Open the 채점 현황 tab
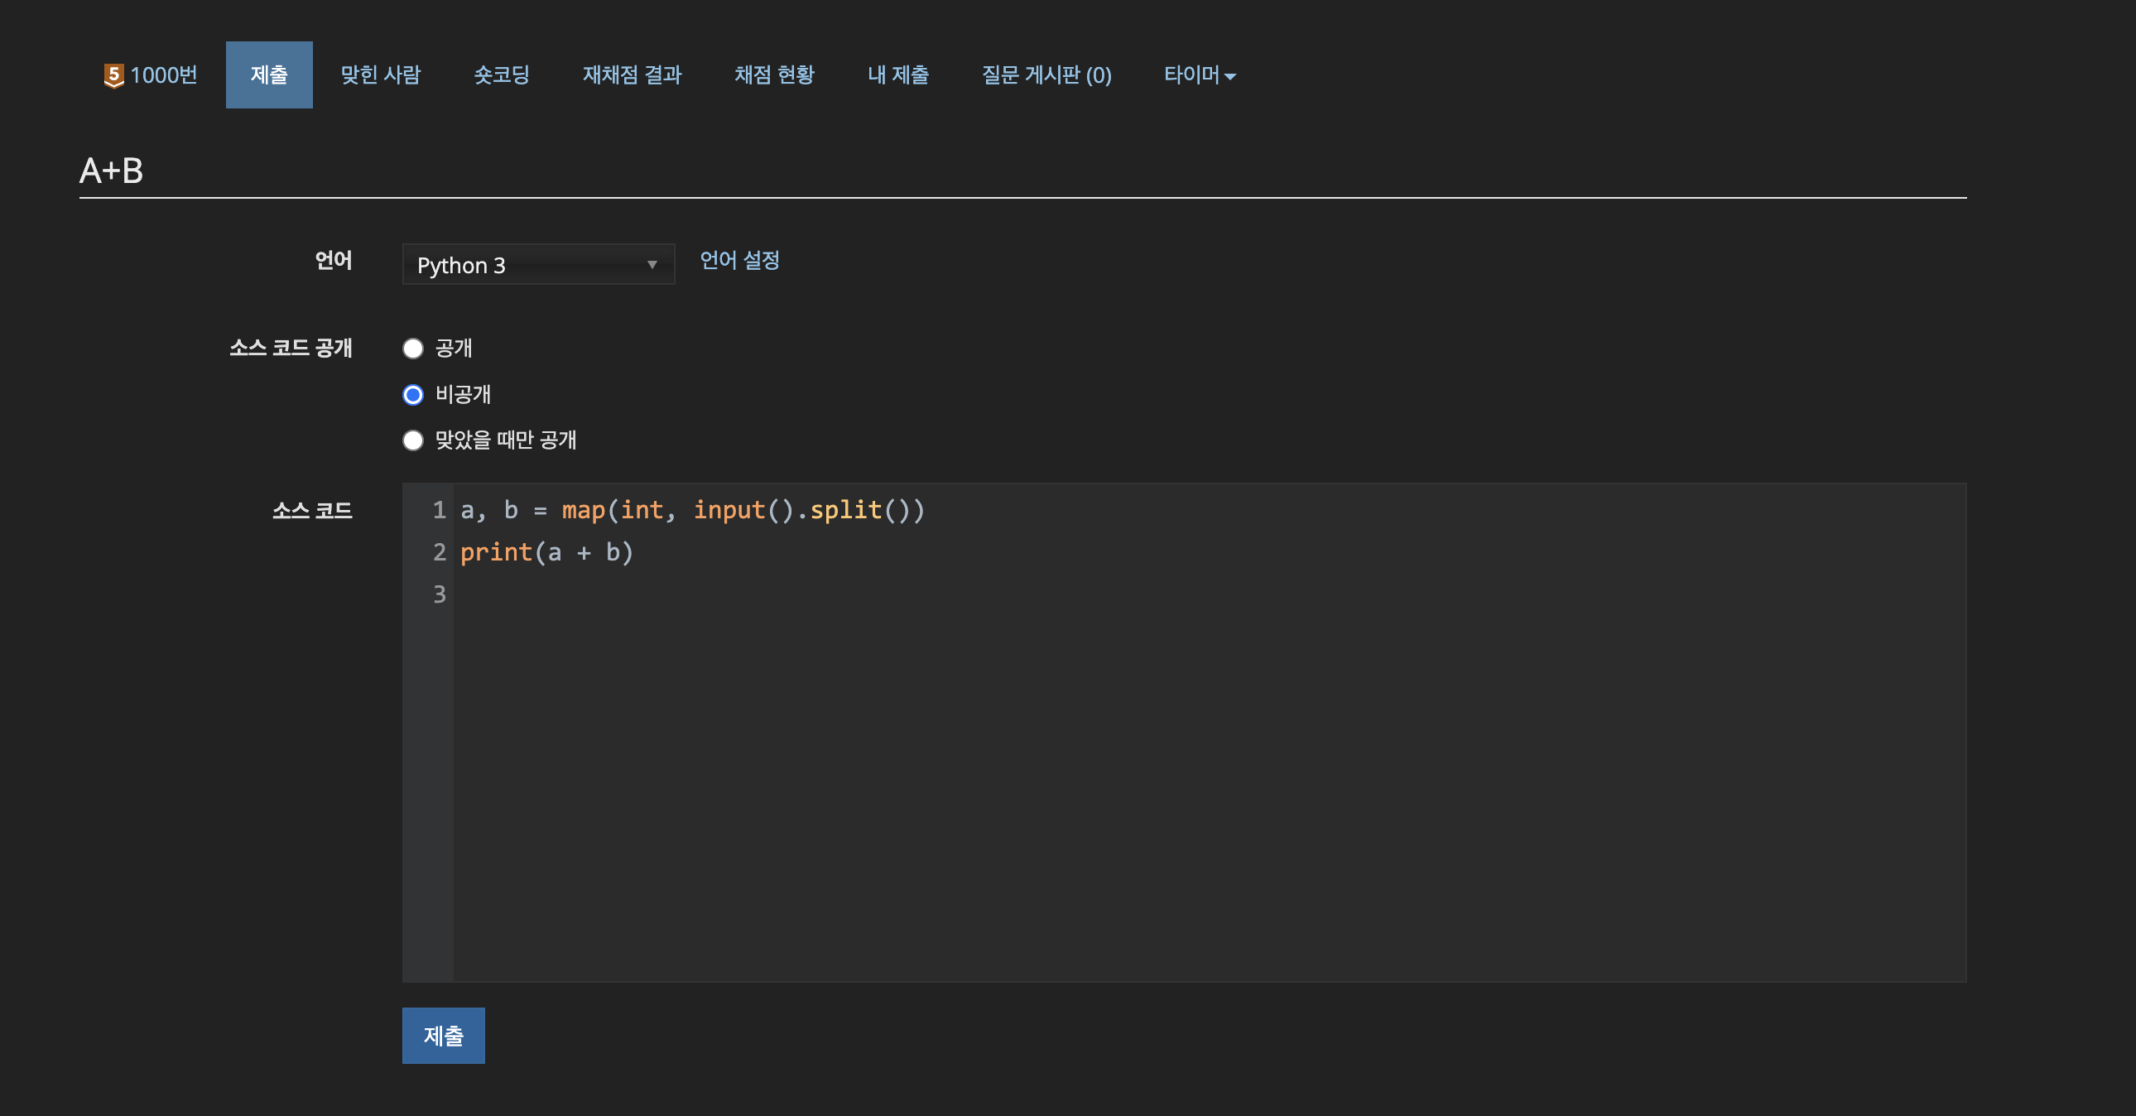This screenshot has height=1116, width=2136. point(773,75)
